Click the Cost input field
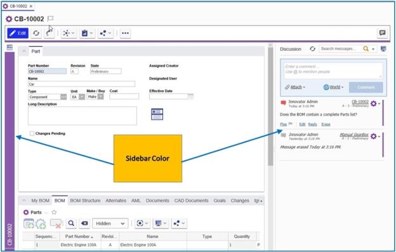Viewport: 396px width, 252px height. pyautogui.click(x=124, y=96)
